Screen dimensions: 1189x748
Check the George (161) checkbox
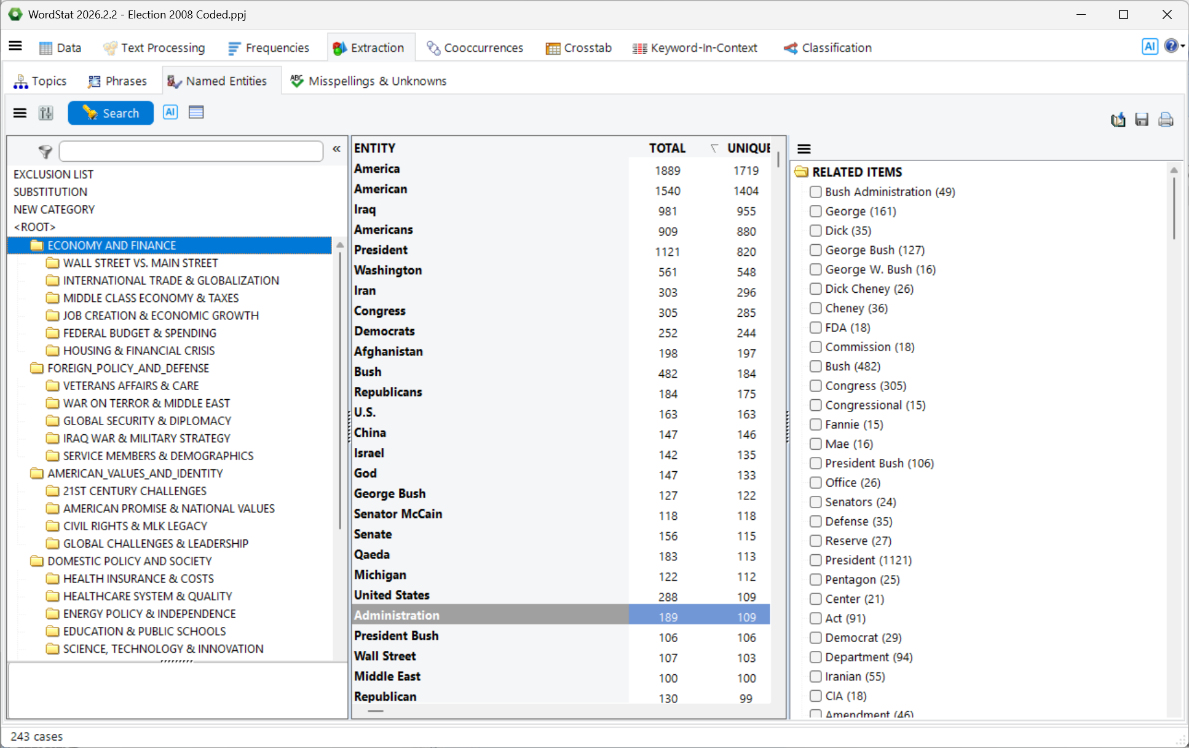click(x=815, y=211)
